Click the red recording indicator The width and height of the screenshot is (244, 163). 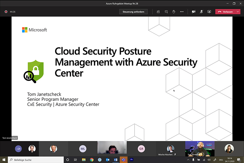pyautogui.click(x=6, y=12)
